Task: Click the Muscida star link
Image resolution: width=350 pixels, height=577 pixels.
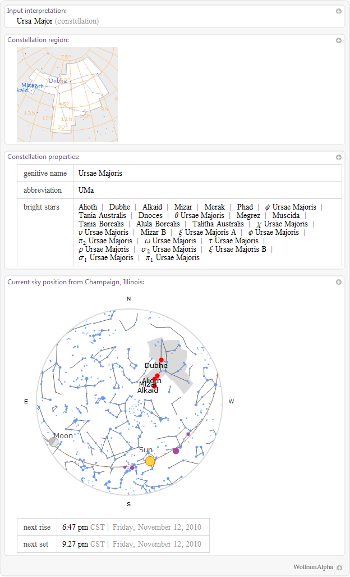Action: coord(285,216)
